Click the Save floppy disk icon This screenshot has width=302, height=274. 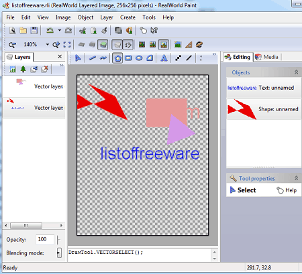(34, 30)
